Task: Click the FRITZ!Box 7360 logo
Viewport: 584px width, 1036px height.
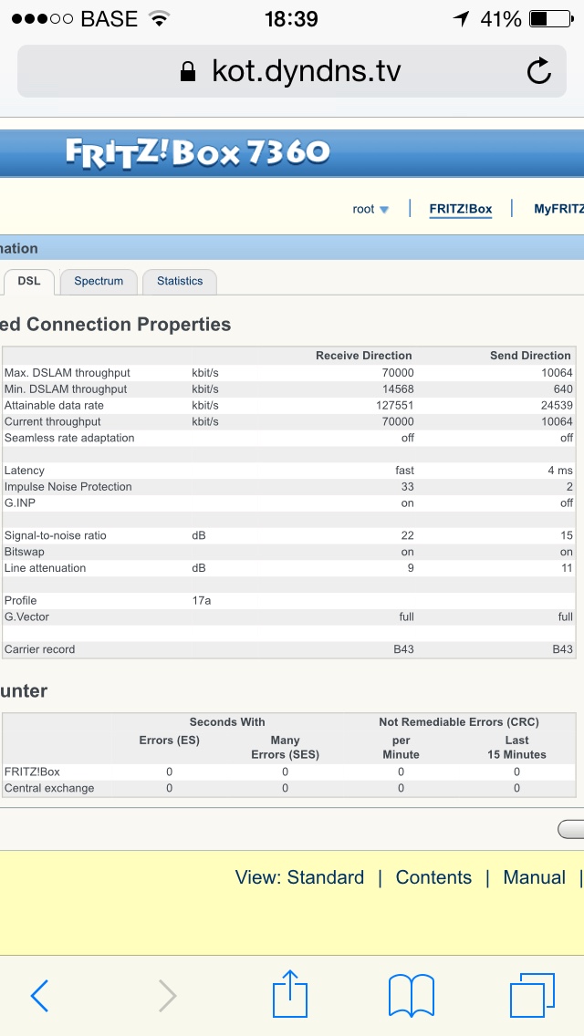Action: (x=197, y=152)
